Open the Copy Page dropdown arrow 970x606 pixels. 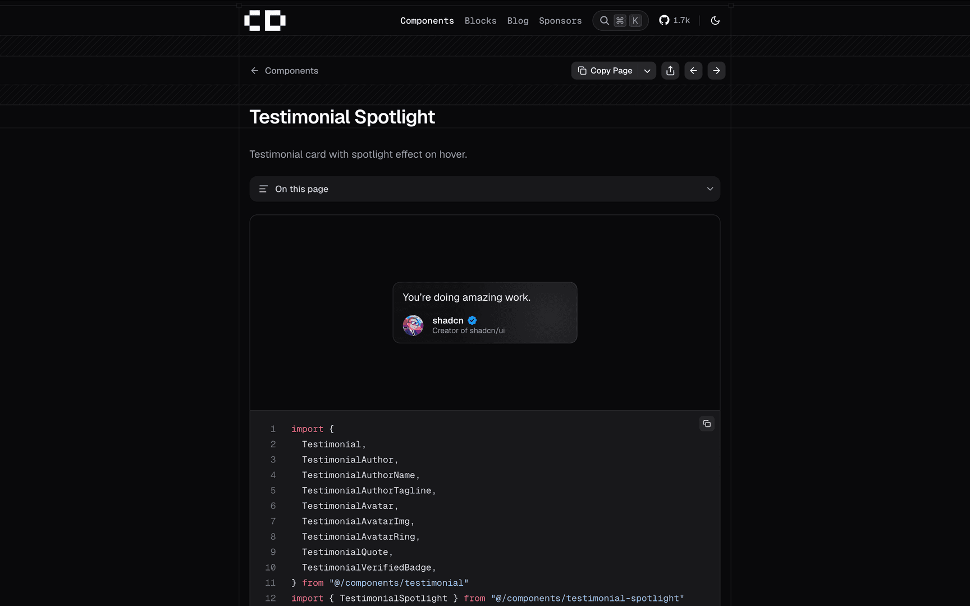647,71
